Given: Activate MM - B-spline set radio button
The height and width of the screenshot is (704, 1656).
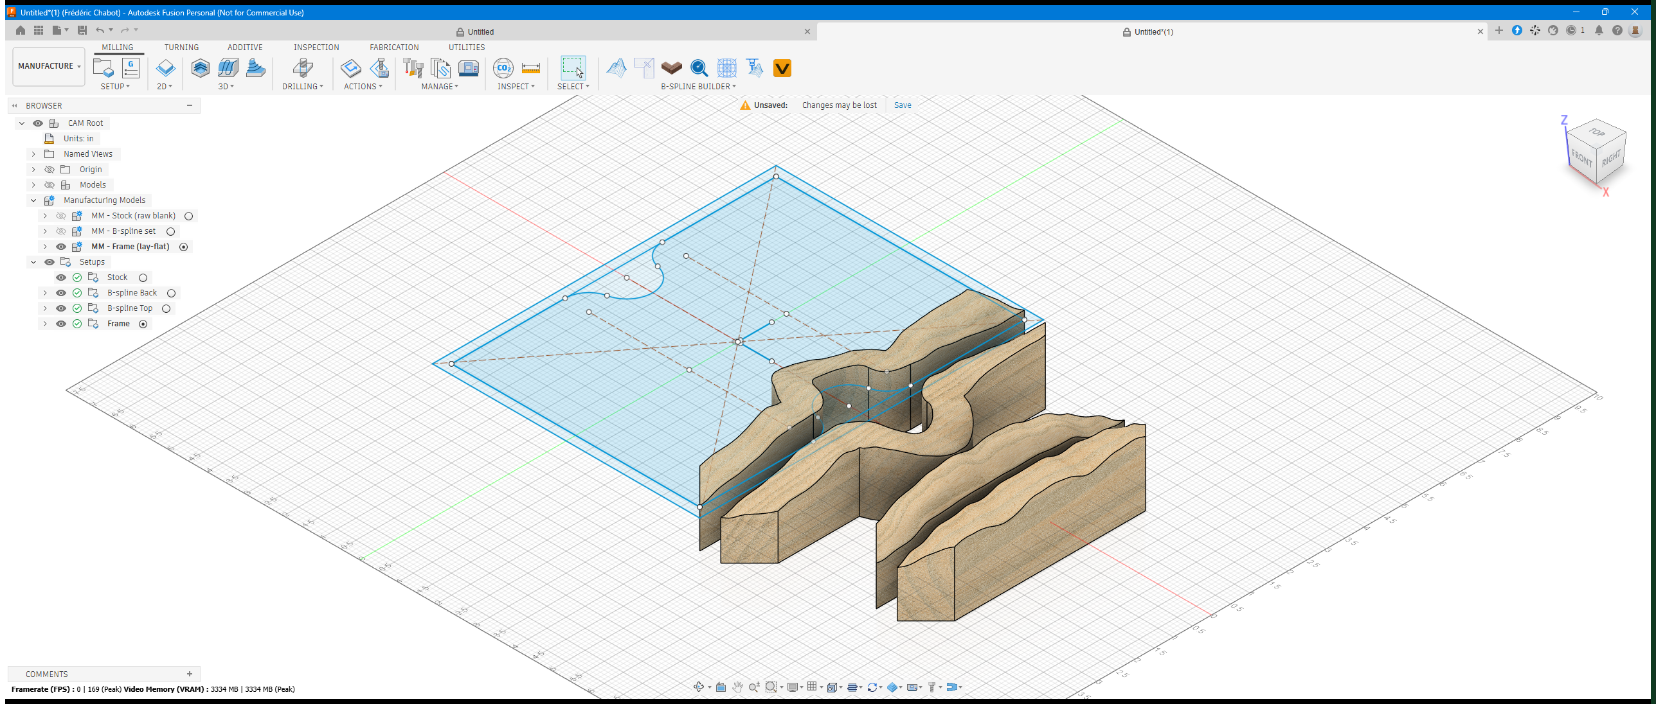Looking at the screenshot, I should tap(170, 231).
